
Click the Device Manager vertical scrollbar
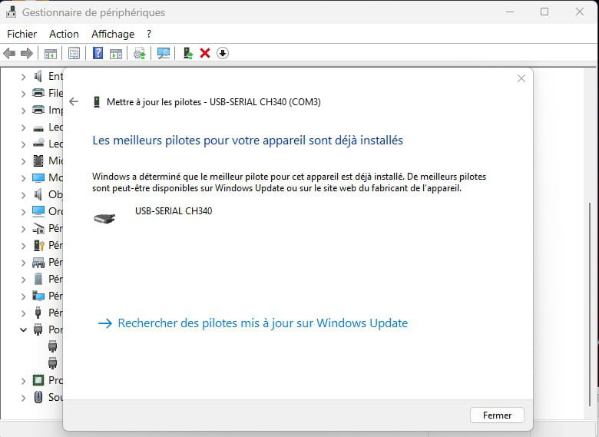click(590, 304)
